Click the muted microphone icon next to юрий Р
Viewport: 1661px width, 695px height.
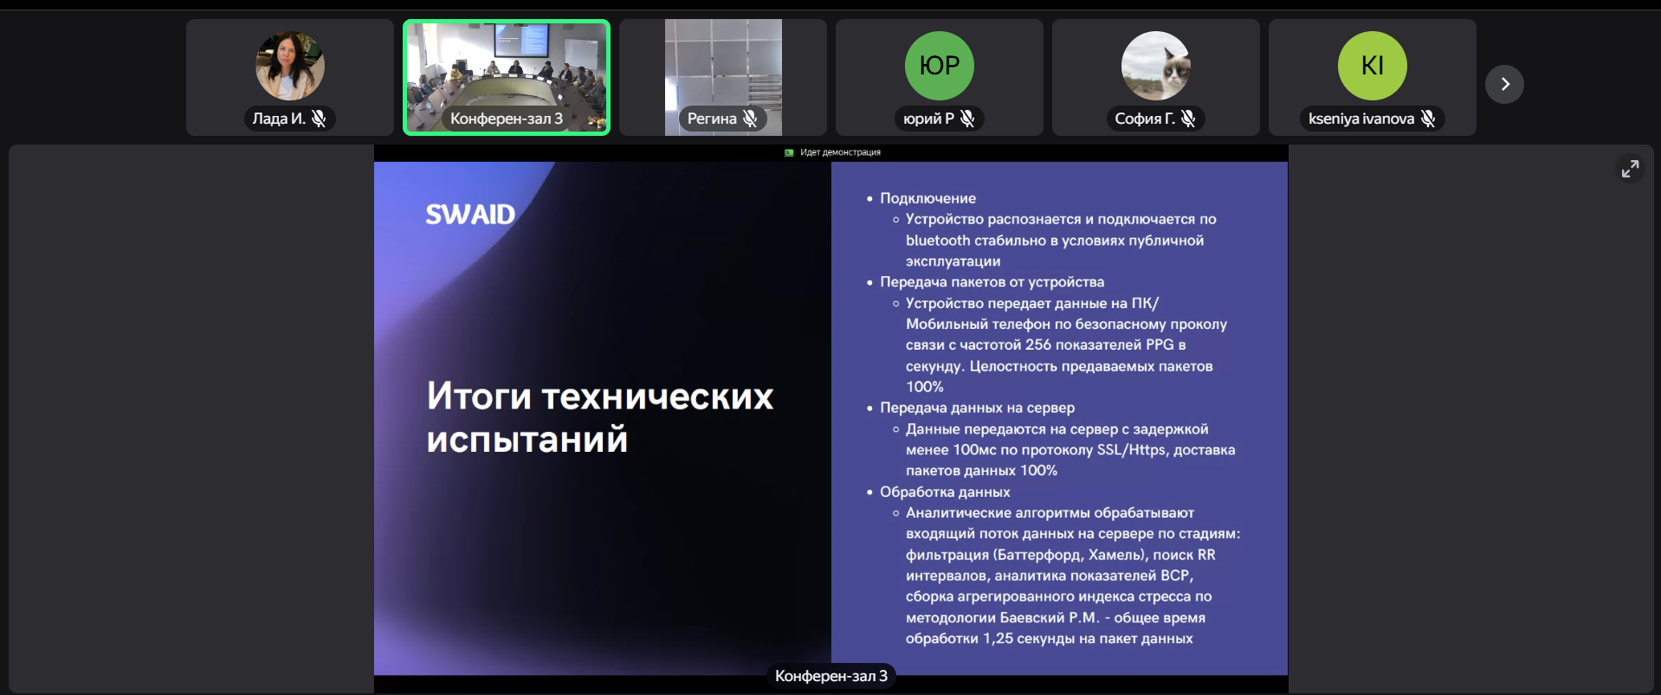coord(967,119)
